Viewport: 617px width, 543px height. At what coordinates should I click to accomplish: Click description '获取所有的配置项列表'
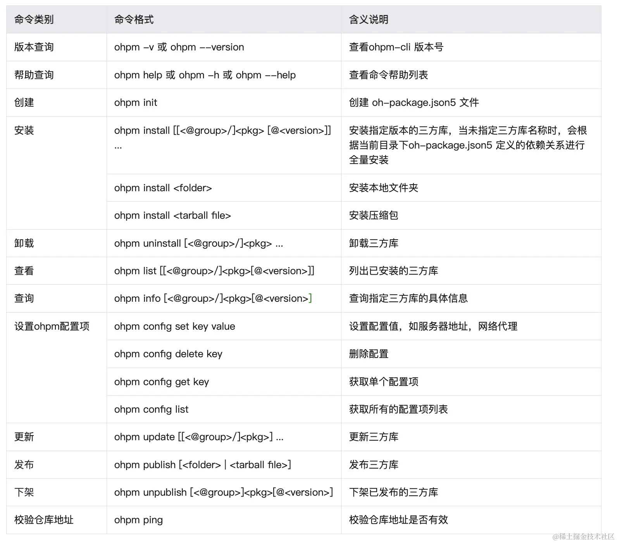click(x=398, y=409)
